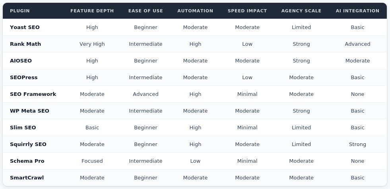Select the Rank Math plugin name
The height and width of the screenshot is (189, 390).
(x=25, y=44)
